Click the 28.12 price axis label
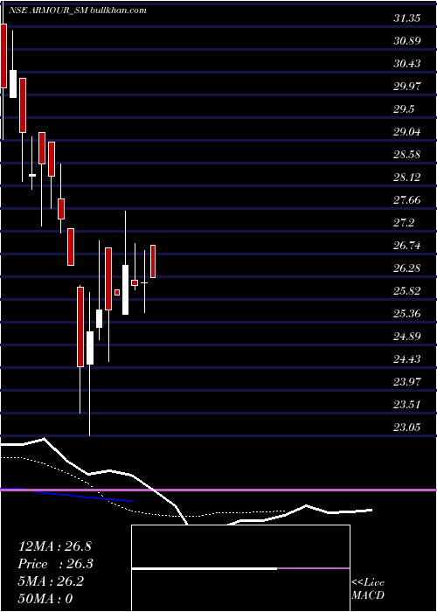The width and height of the screenshot is (437, 612). coord(407,177)
